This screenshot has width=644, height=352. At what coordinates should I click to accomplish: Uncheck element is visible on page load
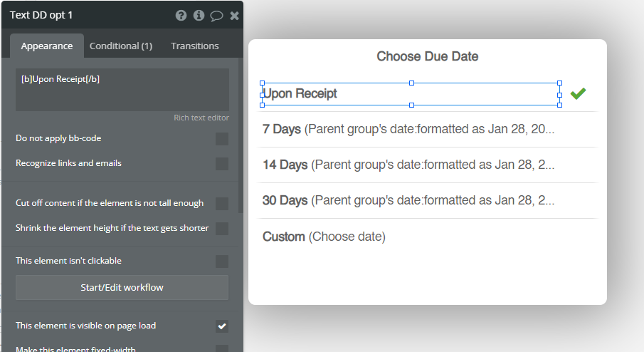222,326
